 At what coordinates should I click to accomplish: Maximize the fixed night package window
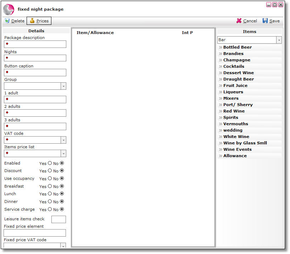(275, 5)
